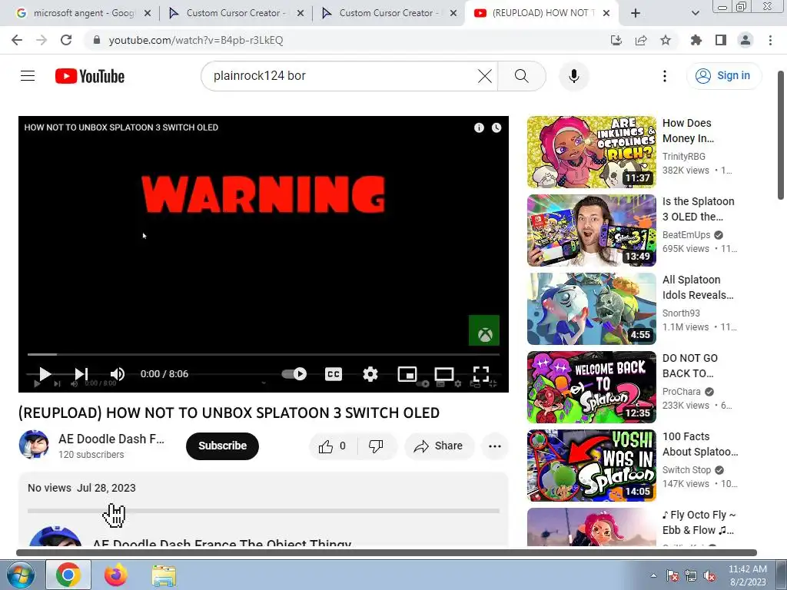Click the horizontal page scrollbar
Screen dimensions: 787x590
coord(386,553)
